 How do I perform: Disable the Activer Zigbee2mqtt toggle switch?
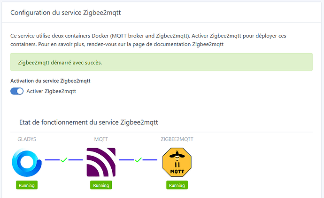17,91
